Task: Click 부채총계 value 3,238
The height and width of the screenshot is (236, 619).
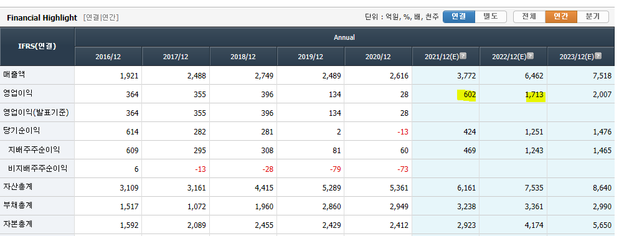Action: pyautogui.click(x=467, y=207)
